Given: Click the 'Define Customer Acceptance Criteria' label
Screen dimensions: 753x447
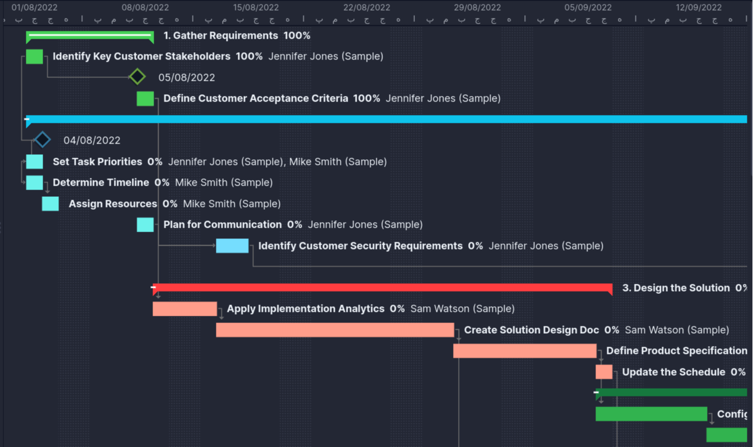Looking at the screenshot, I should pos(256,98).
